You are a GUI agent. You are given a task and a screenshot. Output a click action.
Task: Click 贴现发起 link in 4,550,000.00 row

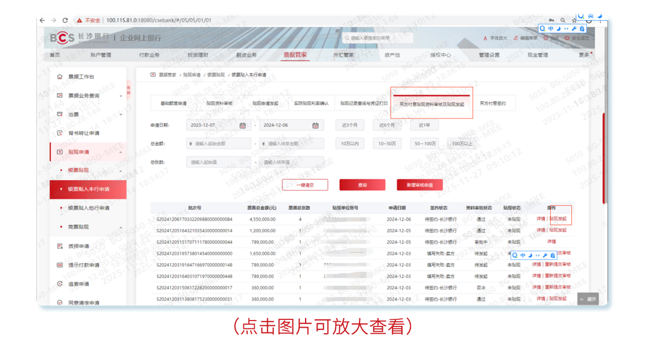point(558,219)
